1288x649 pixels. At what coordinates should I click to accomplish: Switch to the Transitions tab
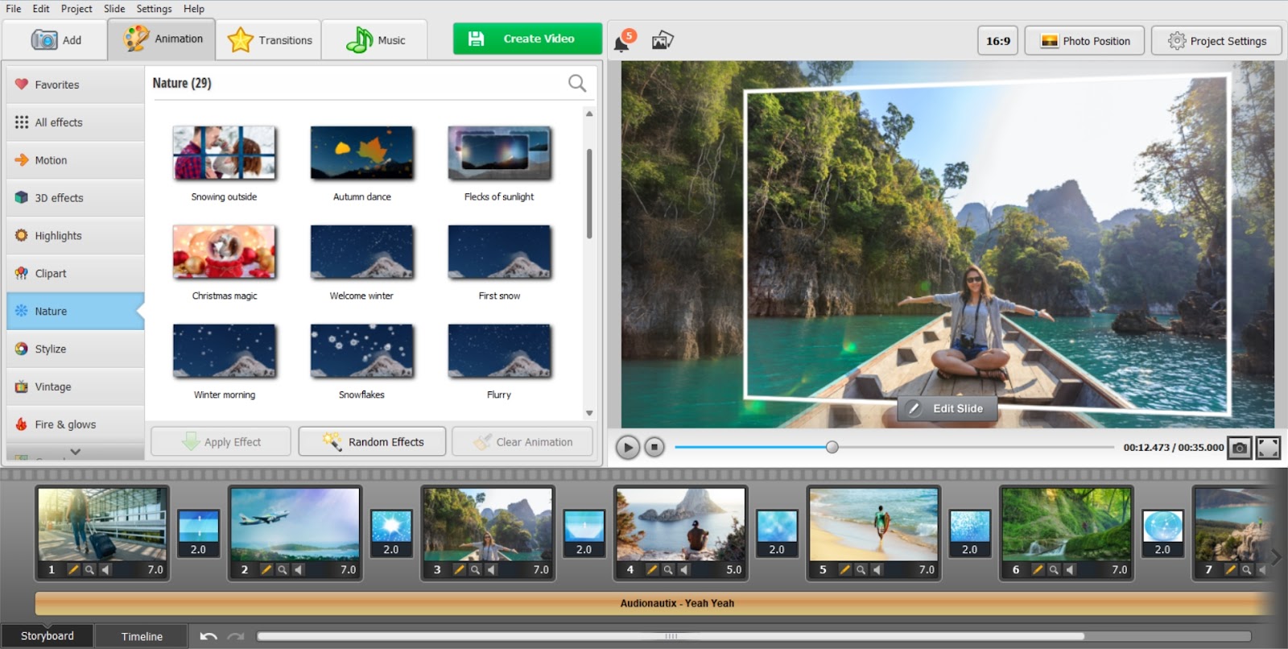[x=270, y=40]
